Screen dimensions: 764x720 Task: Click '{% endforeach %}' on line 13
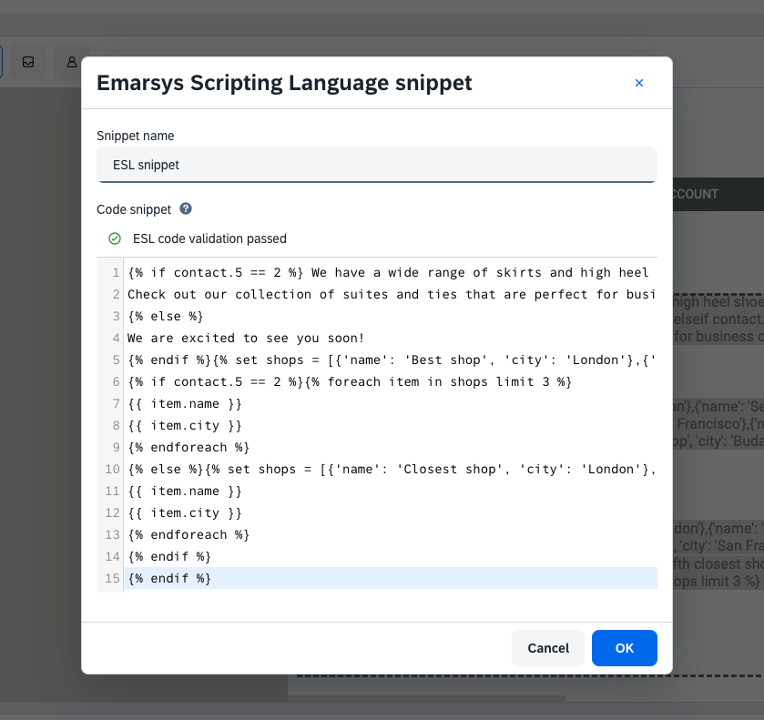pyautogui.click(x=188, y=535)
